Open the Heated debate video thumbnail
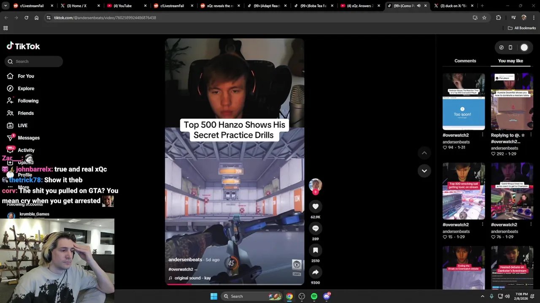540x303 pixels. 512,268
